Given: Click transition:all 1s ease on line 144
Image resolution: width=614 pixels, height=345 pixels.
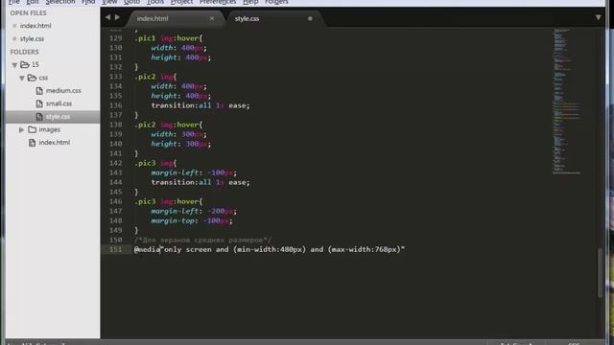Looking at the screenshot, I should click(x=201, y=182).
